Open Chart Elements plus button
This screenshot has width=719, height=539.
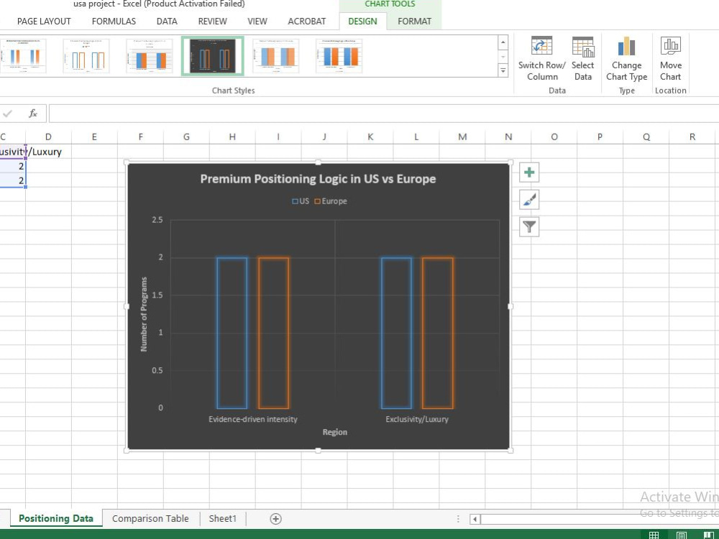click(529, 172)
